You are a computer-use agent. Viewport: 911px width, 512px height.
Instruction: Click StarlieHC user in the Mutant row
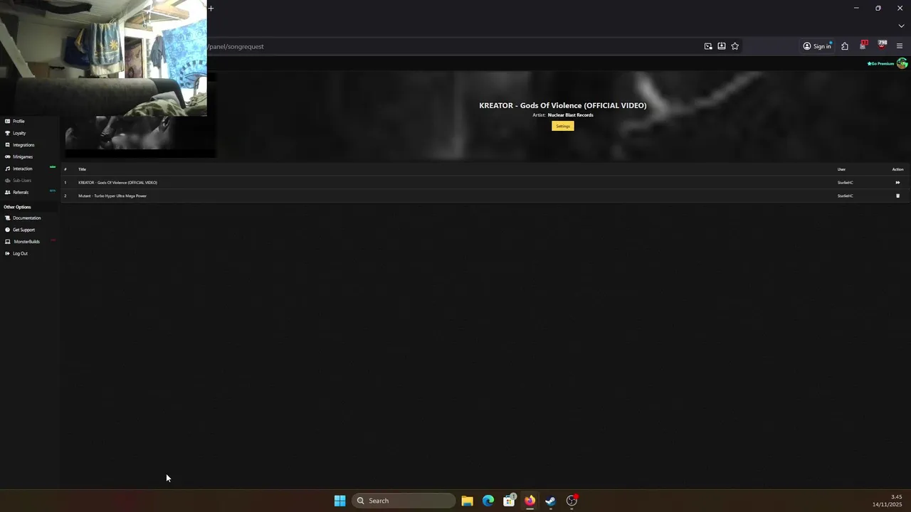845,196
